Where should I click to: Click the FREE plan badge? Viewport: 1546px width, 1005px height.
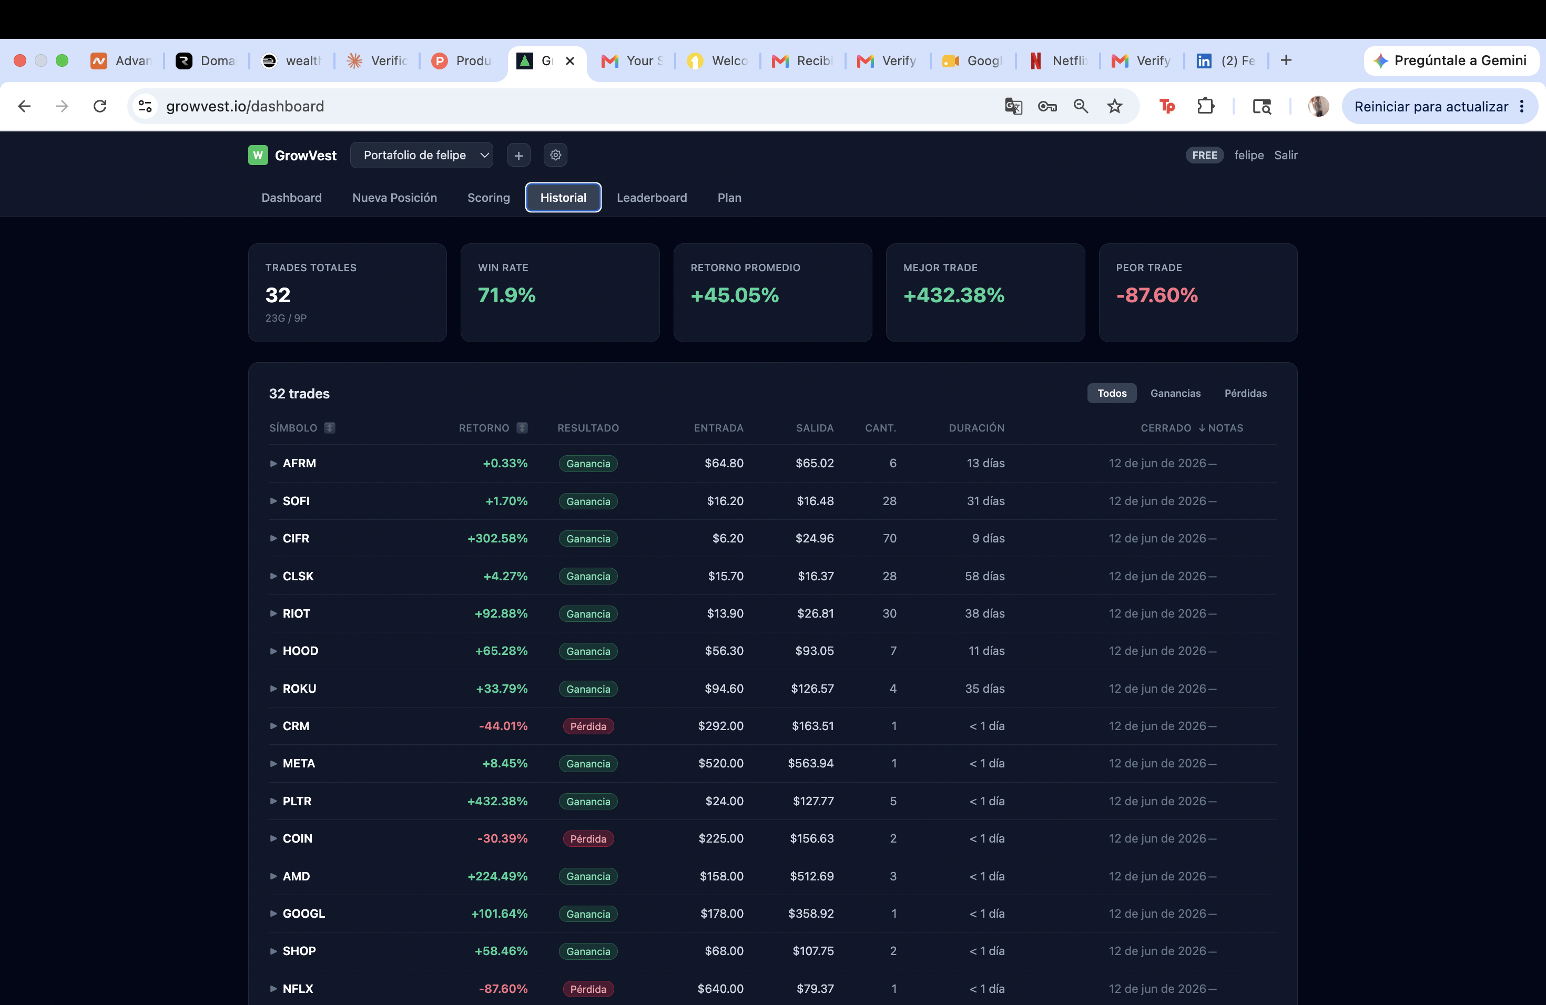1204,155
